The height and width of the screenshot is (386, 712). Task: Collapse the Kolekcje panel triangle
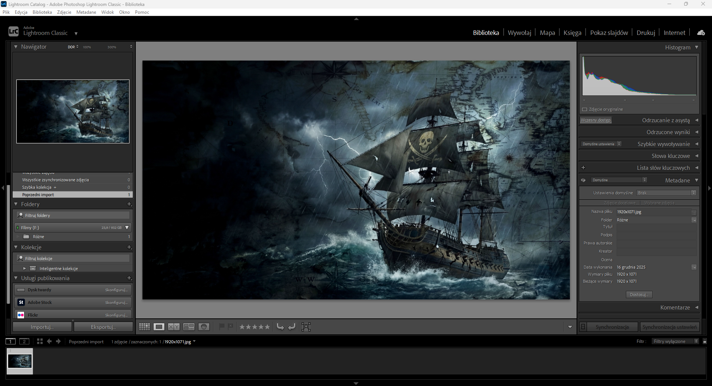click(16, 247)
